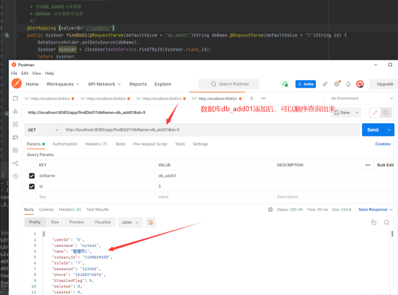Uncheck the dbName parameter checkbox
Image resolution: width=398 pixels, height=295 pixels.
[32, 176]
